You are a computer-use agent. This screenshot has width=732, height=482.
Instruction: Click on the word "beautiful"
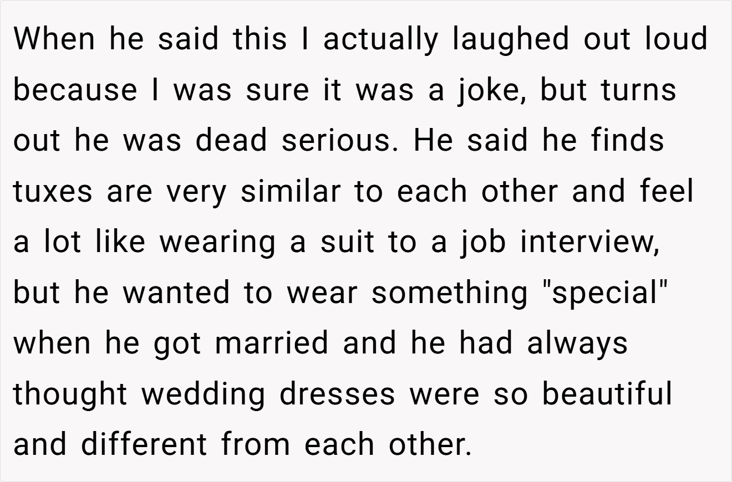(x=607, y=394)
